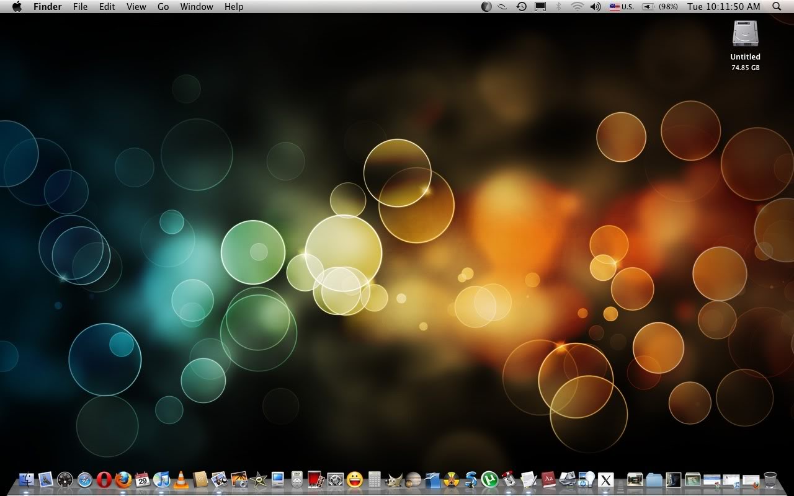
Task: Open TextEdit paper and pen icon
Action: tap(529, 479)
